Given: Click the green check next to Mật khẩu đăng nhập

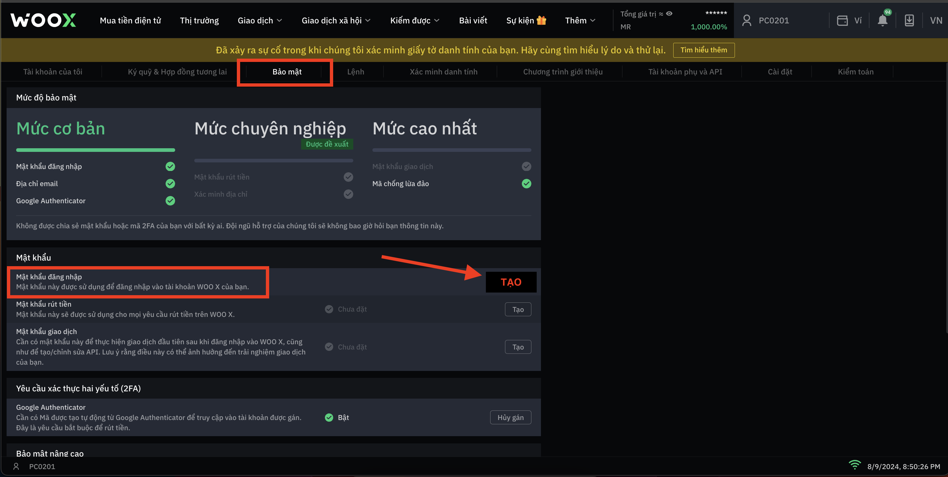Looking at the screenshot, I should coord(170,166).
